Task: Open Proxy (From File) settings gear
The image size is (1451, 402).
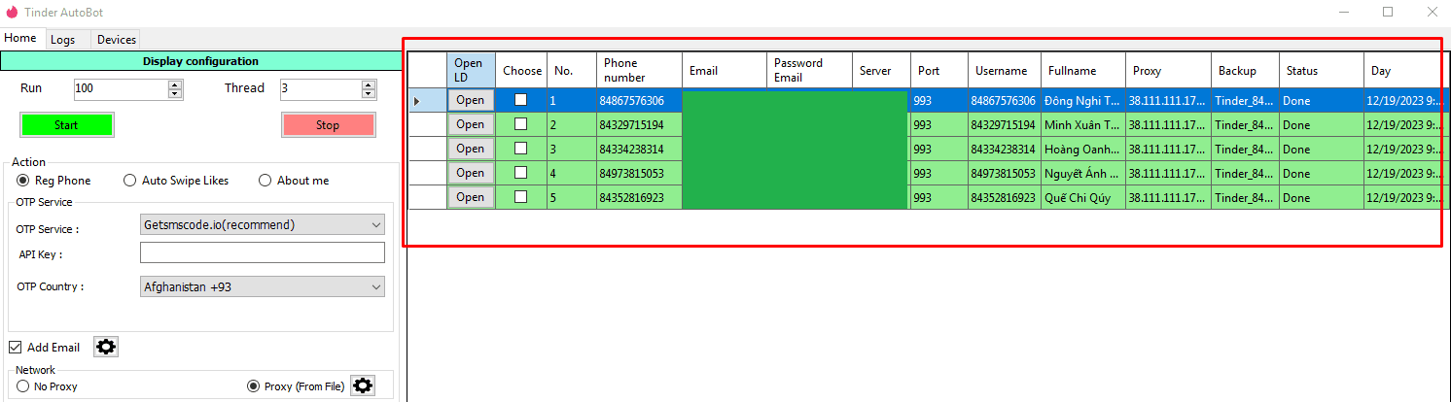Action: (363, 385)
